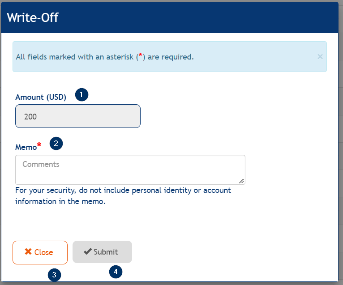
Task: Click into the Memo comments box
Action: [x=130, y=170]
